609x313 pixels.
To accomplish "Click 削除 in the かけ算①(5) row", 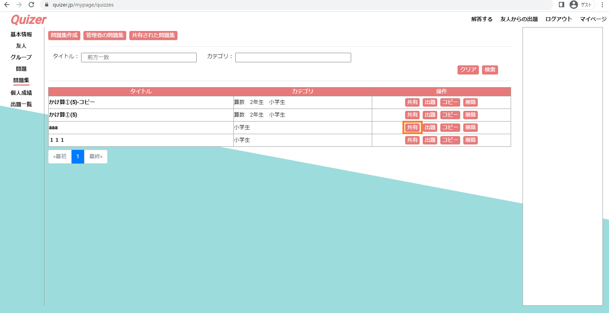I will [471, 115].
